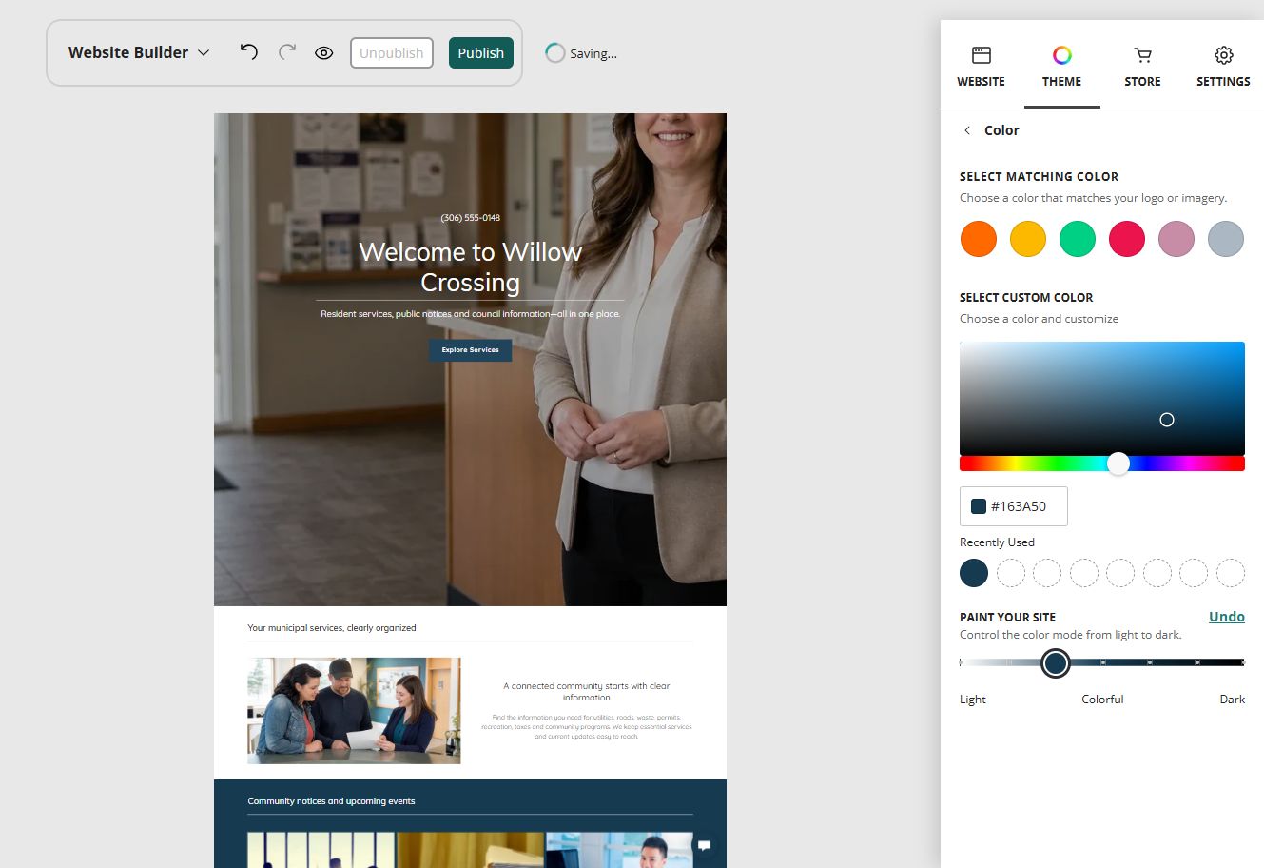The height and width of the screenshot is (868, 1264).
Task: Click the #163A50 hex color input field
Action: 1014,506
